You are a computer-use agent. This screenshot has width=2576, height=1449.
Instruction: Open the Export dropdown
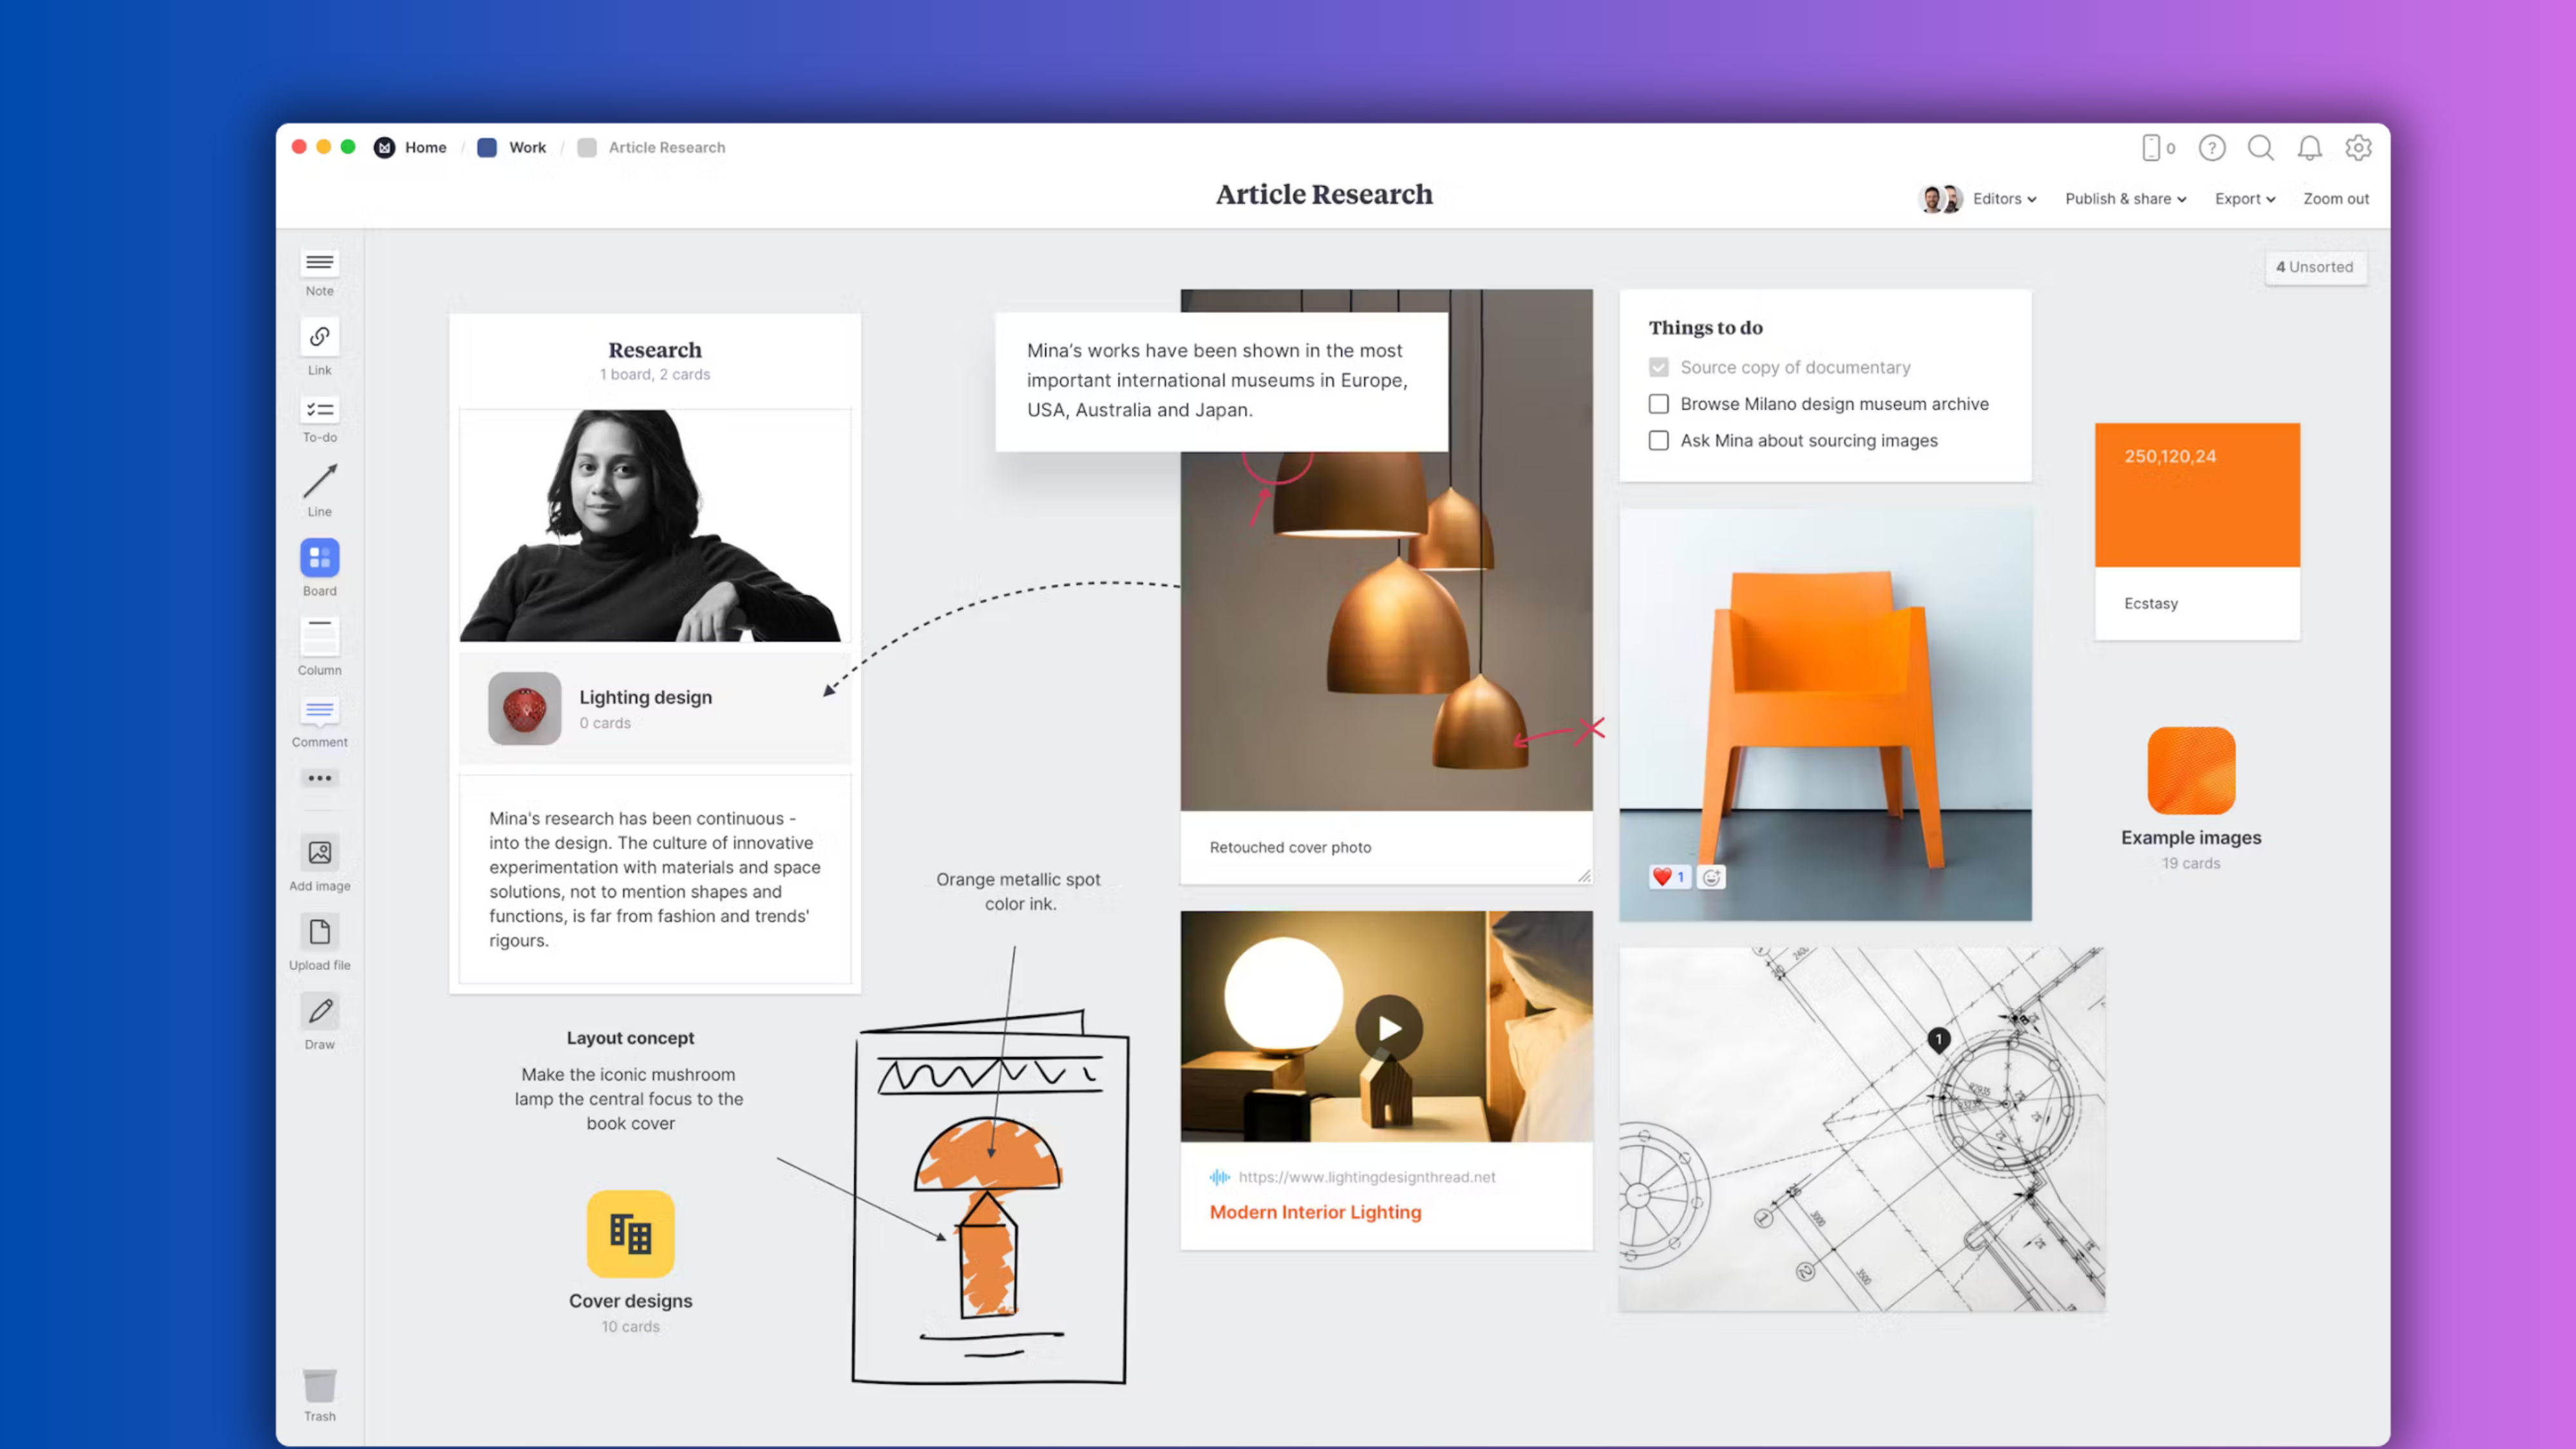(2244, 198)
